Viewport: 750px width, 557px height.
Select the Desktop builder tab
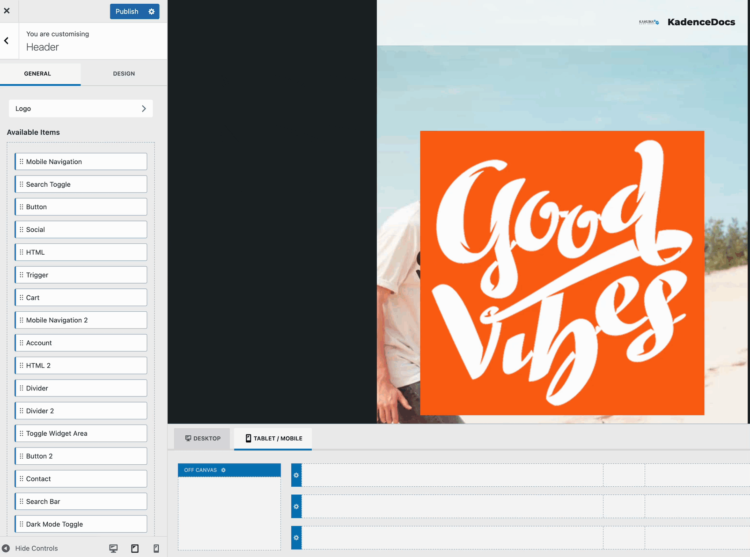(x=202, y=439)
